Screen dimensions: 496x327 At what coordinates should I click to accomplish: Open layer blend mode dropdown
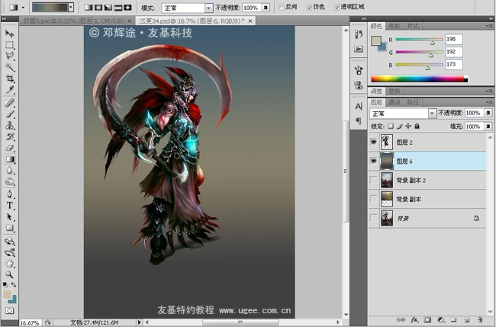point(432,113)
